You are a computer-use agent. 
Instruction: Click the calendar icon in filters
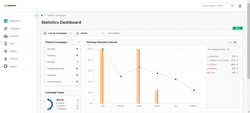(x=45, y=33)
